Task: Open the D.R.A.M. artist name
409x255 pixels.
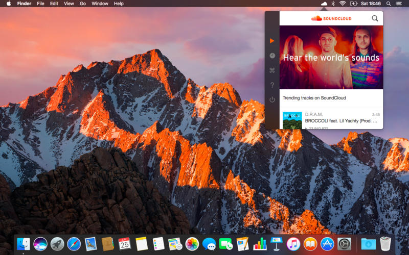Action: pyautogui.click(x=314, y=114)
